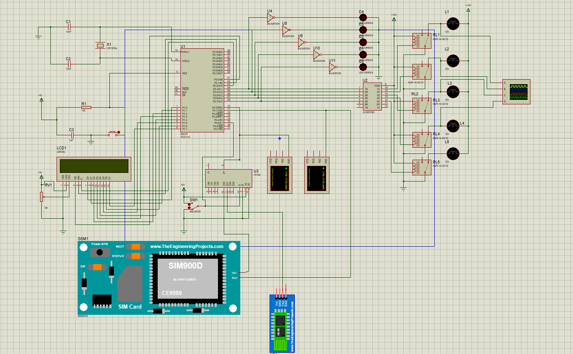Select lamp L1 on the right
The height and width of the screenshot is (354, 573).
click(452, 24)
